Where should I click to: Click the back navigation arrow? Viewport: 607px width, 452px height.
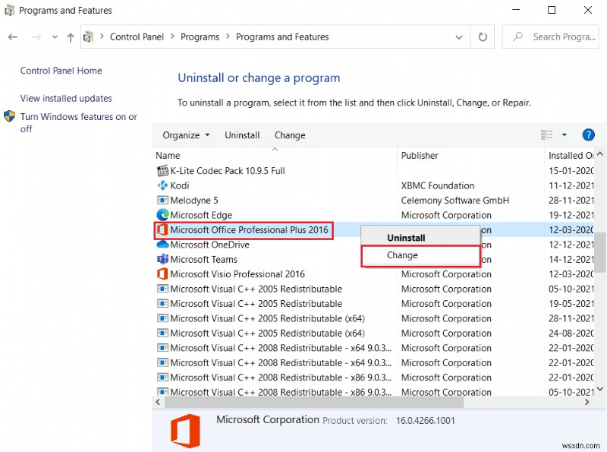coord(12,36)
